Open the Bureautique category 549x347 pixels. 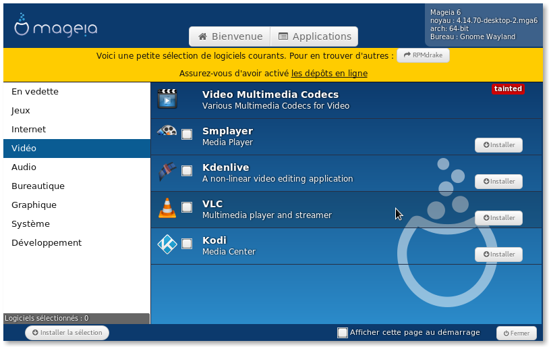point(77,186)
